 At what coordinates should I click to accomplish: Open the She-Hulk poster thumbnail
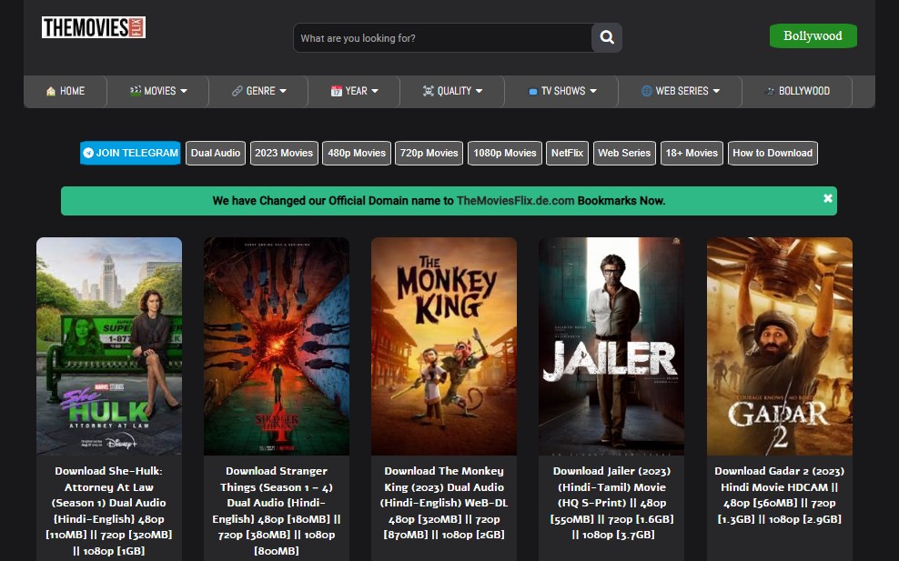point(109,346)
